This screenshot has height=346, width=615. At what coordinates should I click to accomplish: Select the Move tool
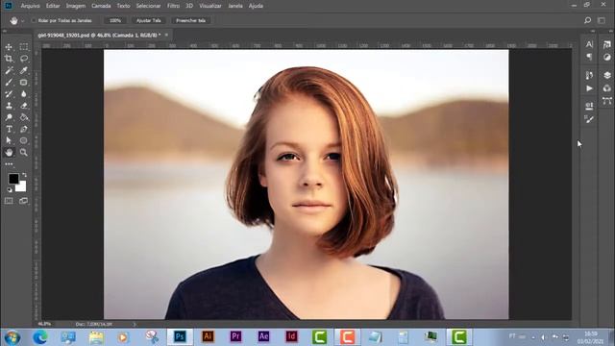(x=9, y=47)
